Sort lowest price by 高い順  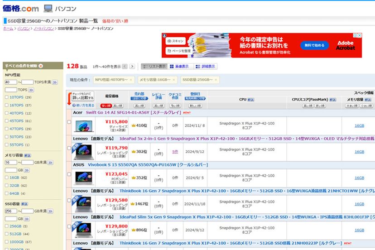tap(118, 106)
